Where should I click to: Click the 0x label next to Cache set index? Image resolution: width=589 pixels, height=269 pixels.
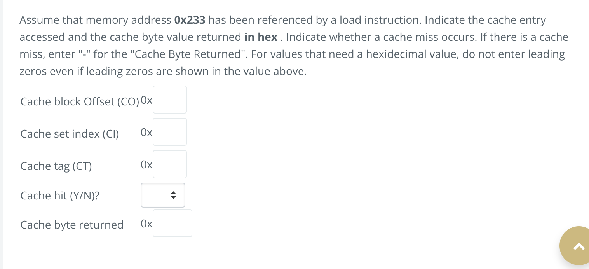pyautogui.click(x=146, y=132)
